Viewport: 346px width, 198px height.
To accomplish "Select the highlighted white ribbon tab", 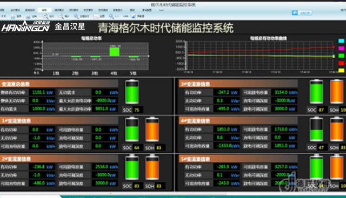I will point(44,10).
